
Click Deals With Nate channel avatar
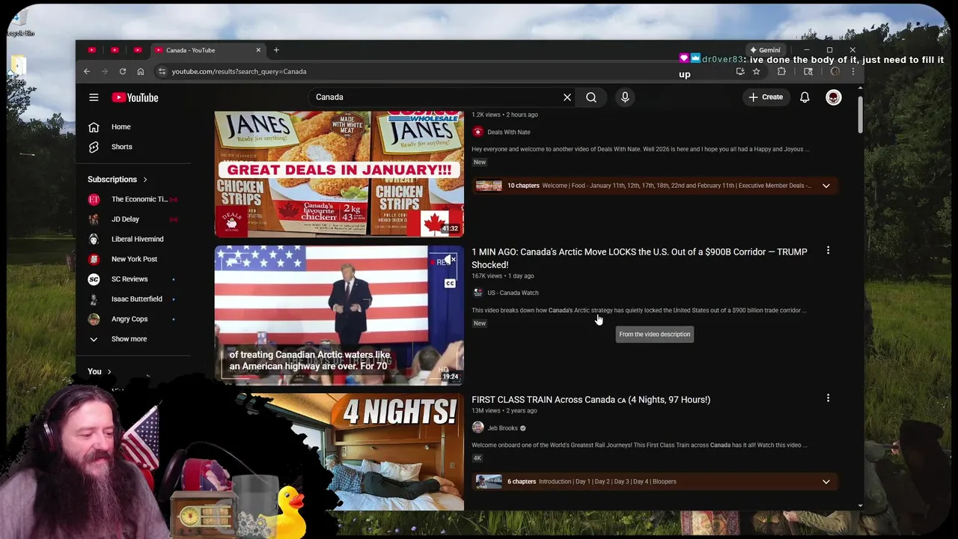pos(478,132)
